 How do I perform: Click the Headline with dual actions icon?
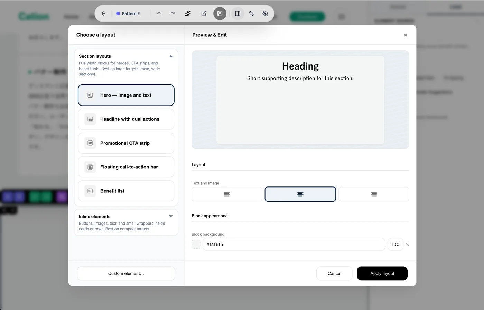[x=90, y=119]
